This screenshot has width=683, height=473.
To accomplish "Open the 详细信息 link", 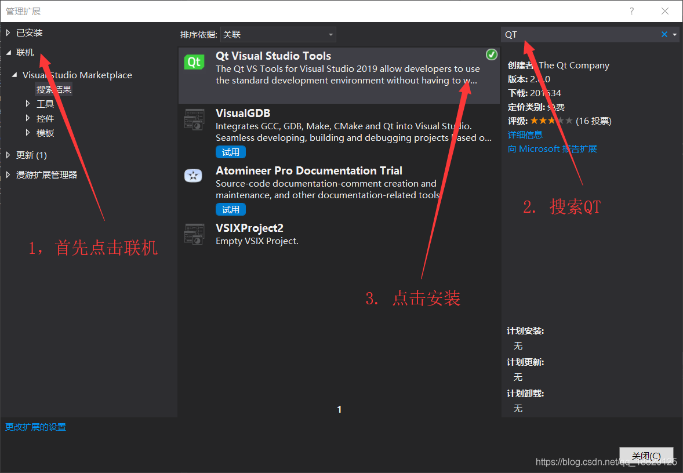I will pos(525,134).
